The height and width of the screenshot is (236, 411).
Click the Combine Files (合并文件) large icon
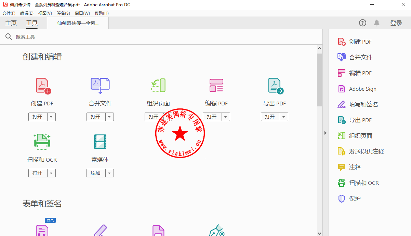[x=100, y=86]
